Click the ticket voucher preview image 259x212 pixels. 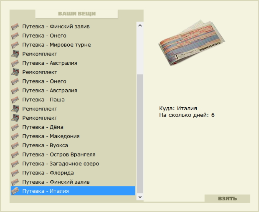click(192, 43)
